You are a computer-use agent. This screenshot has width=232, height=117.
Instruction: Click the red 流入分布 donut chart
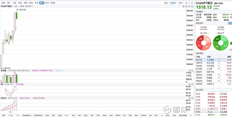(x=204, y=43)
